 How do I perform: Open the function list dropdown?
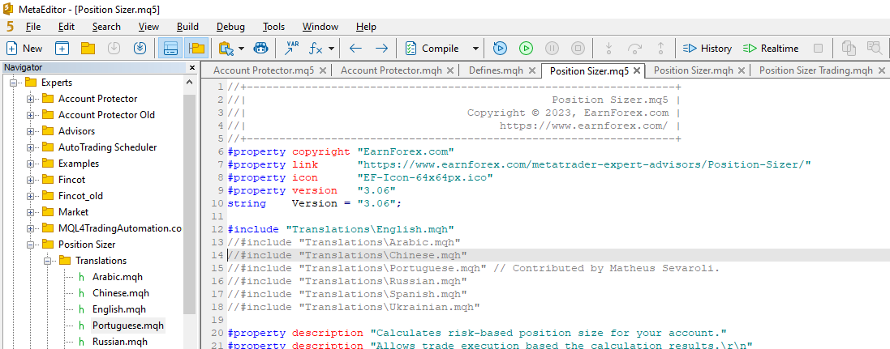(x=331, y=49)
